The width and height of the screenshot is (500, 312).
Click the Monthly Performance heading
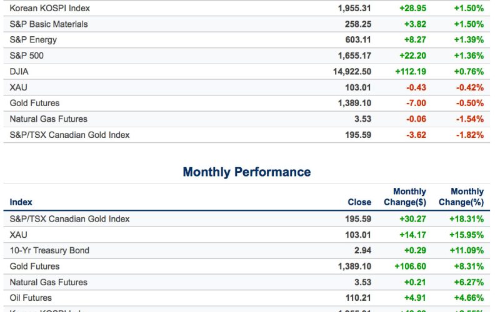(x=246, y=172)
